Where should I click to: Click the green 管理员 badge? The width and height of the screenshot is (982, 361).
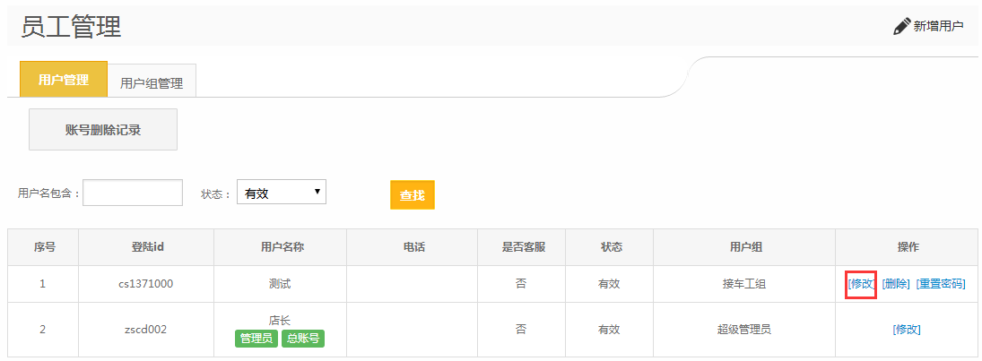256,339
